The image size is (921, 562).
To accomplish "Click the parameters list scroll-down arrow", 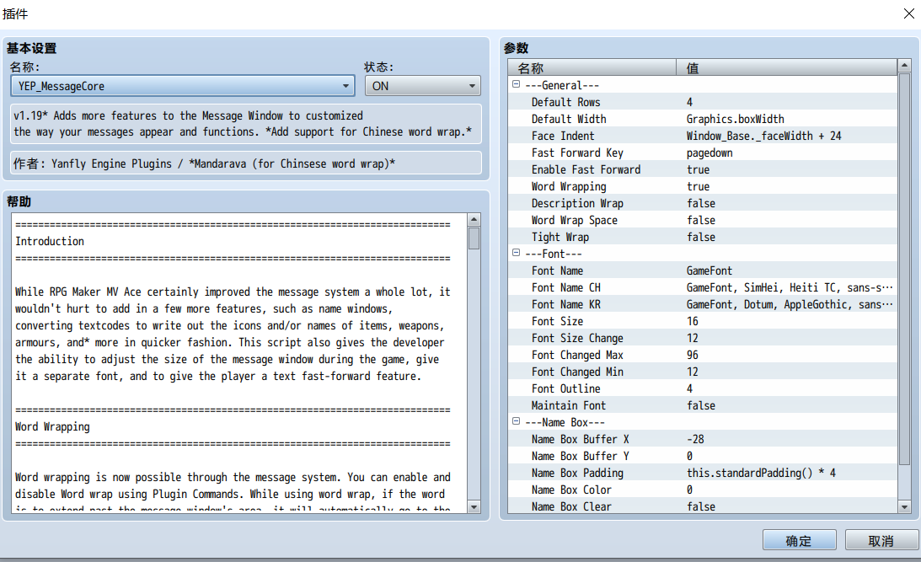I will pyautogui.click(x=904, y=506).
